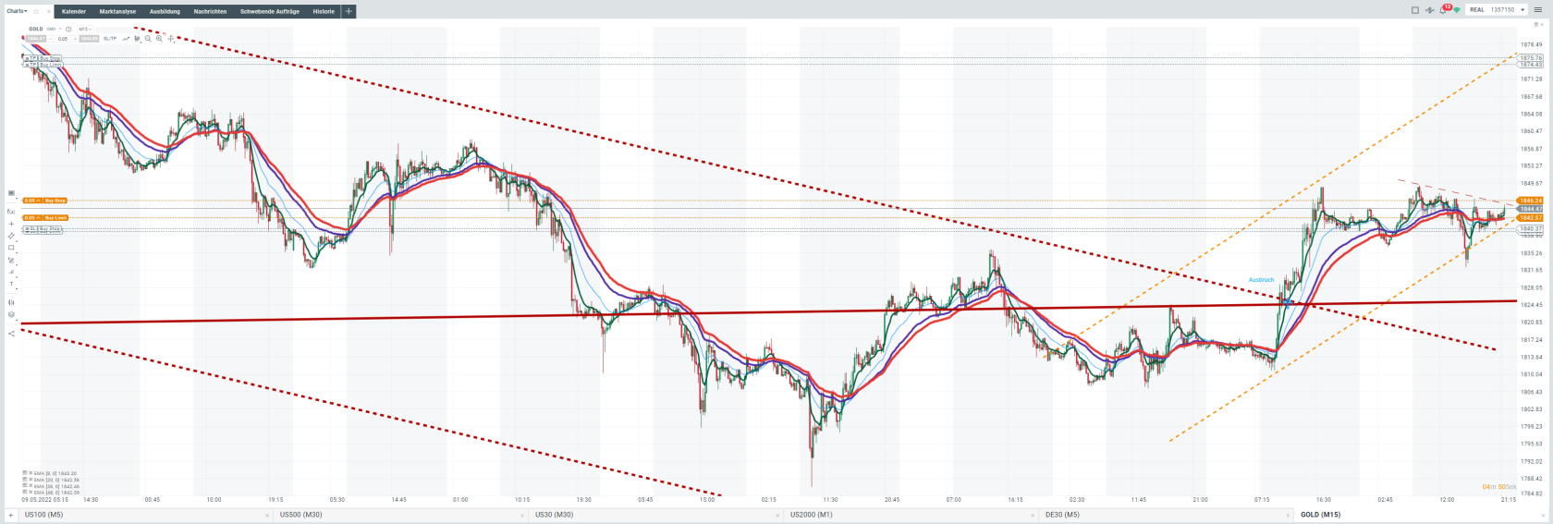Toggle the SL/TP option

(110, 39)
